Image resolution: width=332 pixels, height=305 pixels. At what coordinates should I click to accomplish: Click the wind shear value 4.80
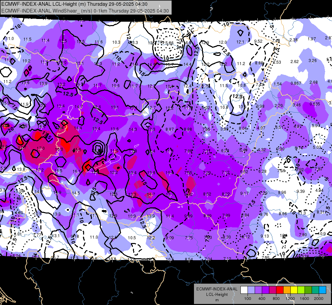19,213
